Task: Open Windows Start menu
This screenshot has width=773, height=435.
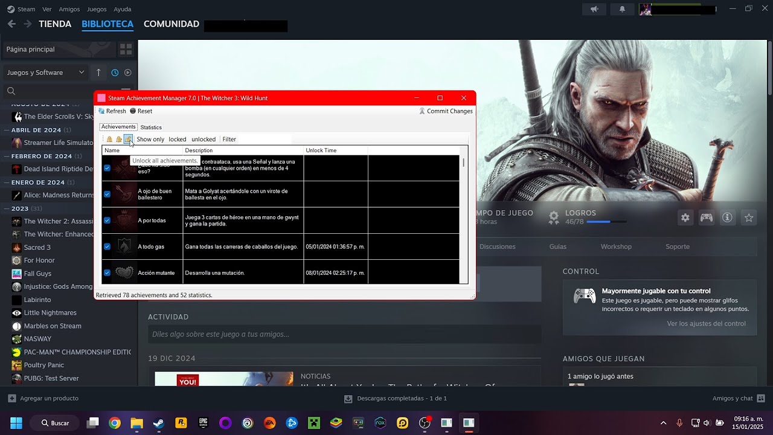Action: pos(16,423)
